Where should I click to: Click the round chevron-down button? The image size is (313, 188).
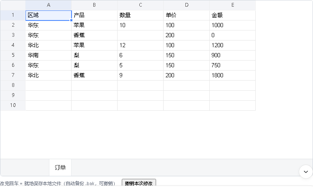click(305, 172)
